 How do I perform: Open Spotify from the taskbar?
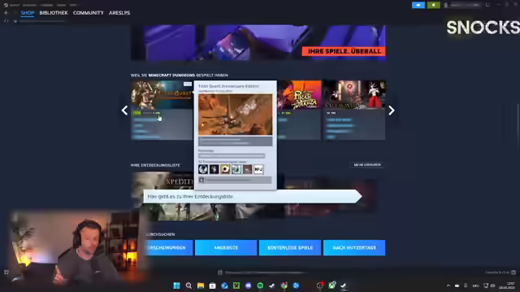pyautogui.click(x=260, y=286)
